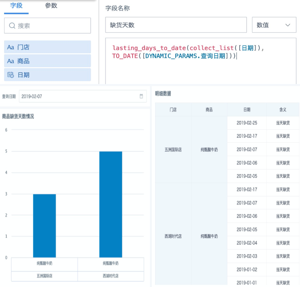Select the 日期 field
The width and height of the screenshot is (300, 287).
pos(48,75)
